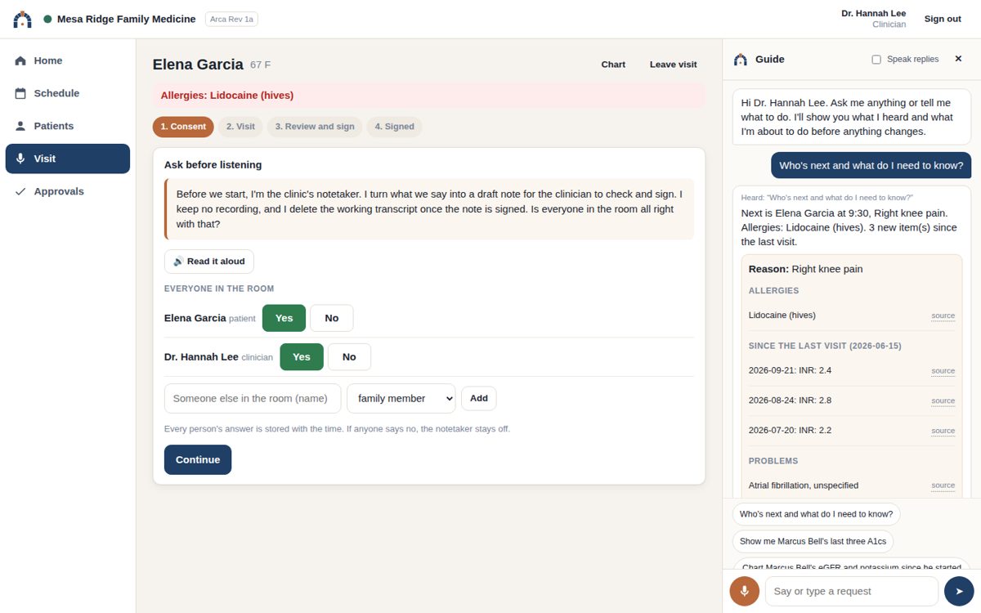Select the Marcus Bell eGFR chart suggestion
The height and width of the screenshot is (613, 981).
(851, 563)
